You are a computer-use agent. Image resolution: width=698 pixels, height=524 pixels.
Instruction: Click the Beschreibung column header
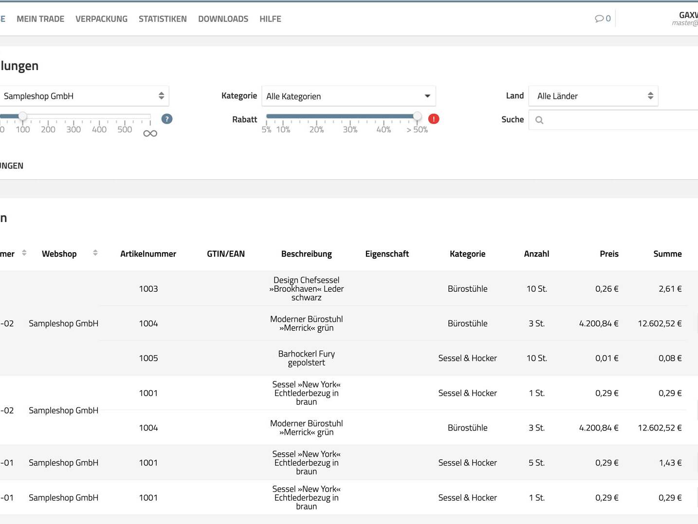[307, 254]
